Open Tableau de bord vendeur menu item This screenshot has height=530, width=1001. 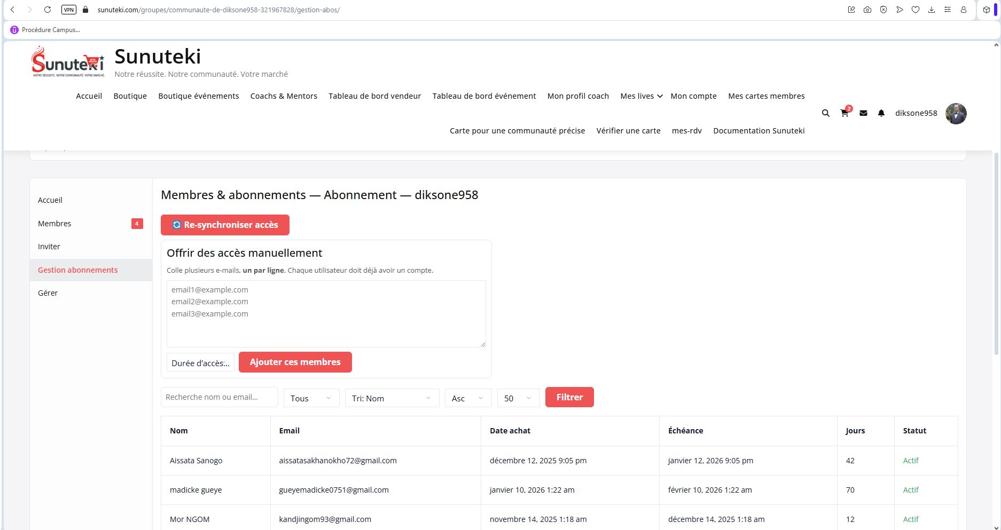374,96
